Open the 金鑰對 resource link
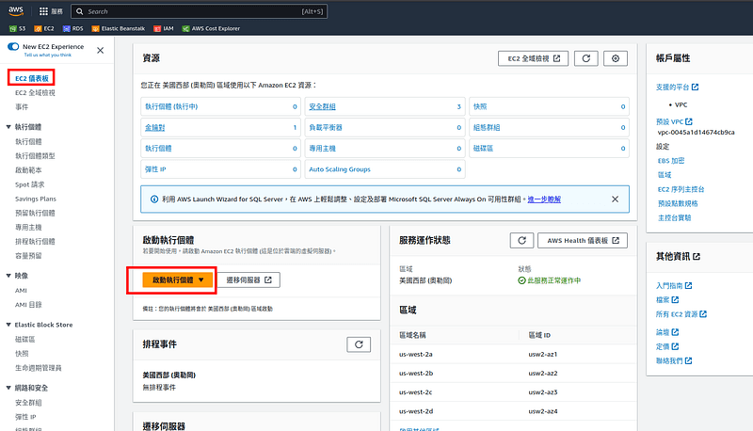The height and width of the screenshot is (431, 753). 155,127
